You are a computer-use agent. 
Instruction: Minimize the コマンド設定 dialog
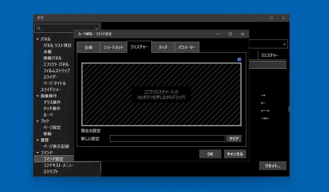[218, 34]
